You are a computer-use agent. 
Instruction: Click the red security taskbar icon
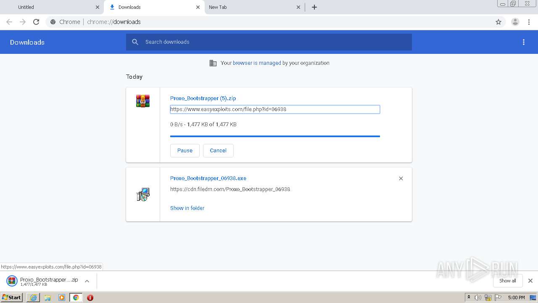coord(90,298)
